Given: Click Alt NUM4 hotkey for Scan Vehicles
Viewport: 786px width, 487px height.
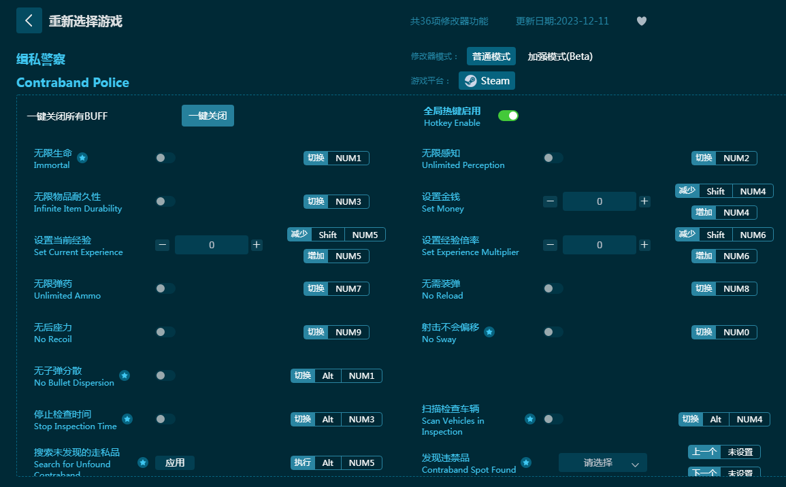Looking at the screenshot, I should 724,420.
